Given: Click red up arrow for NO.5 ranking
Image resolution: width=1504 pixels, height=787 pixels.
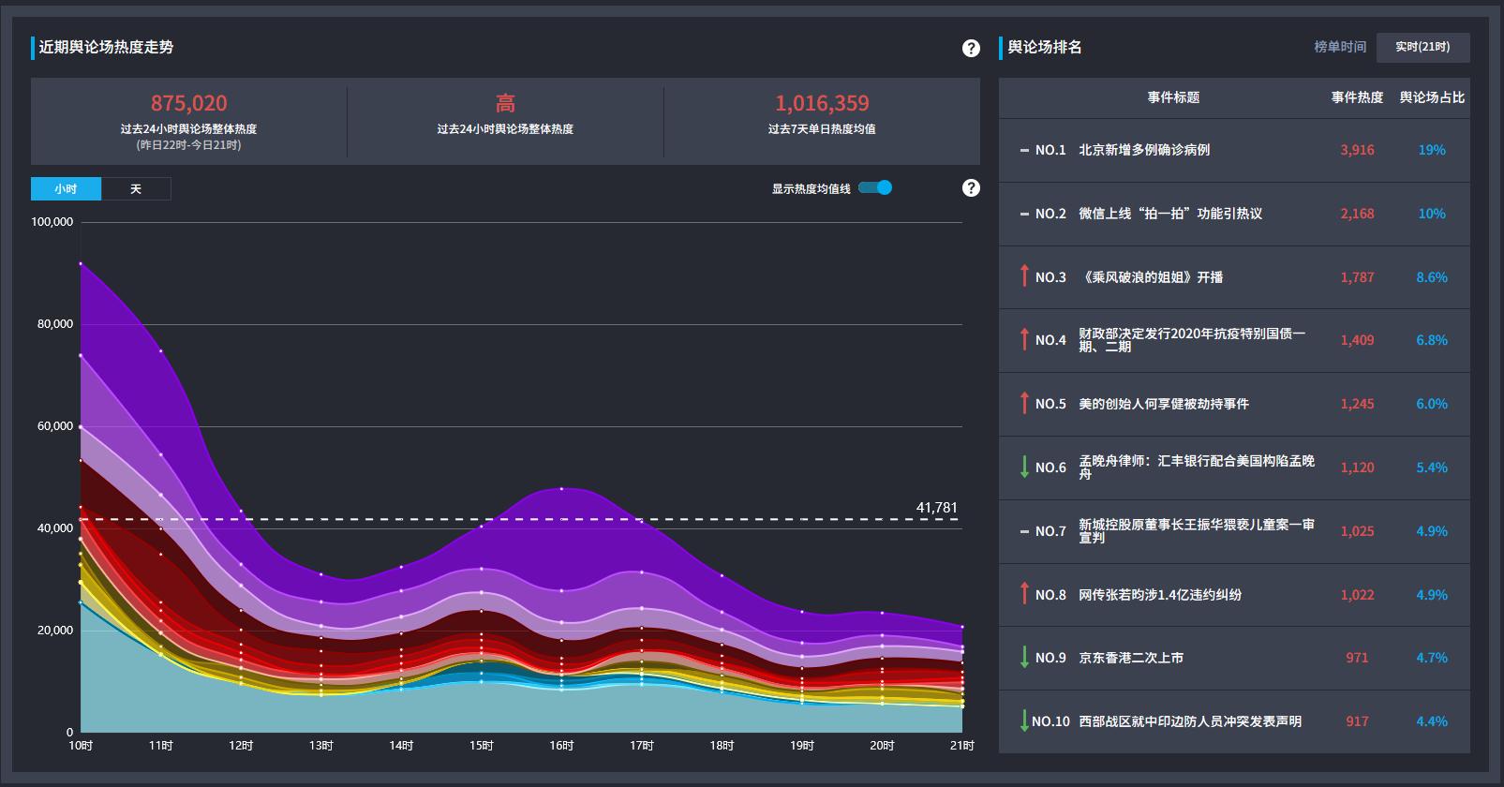Looking at the screenshot, I should (1024, 403).
